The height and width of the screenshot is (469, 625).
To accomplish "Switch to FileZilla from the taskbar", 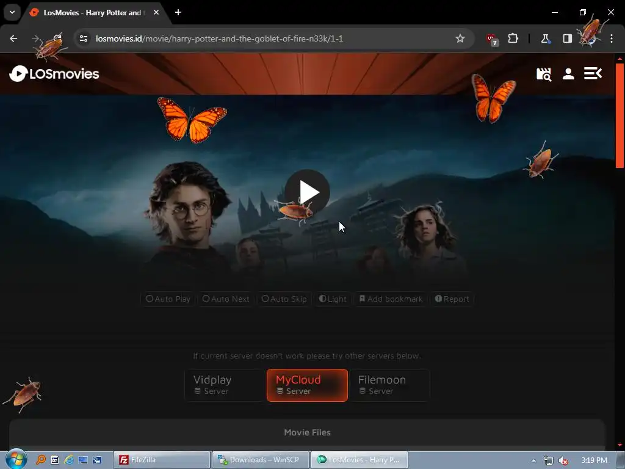I will click(162, 460).
